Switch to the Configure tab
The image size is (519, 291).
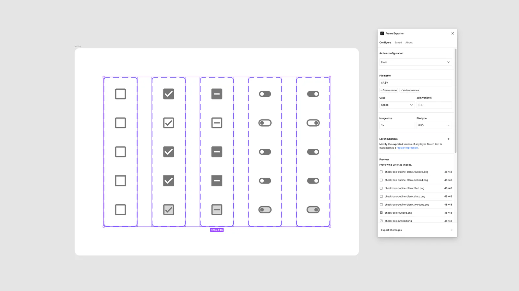[385, 43]
